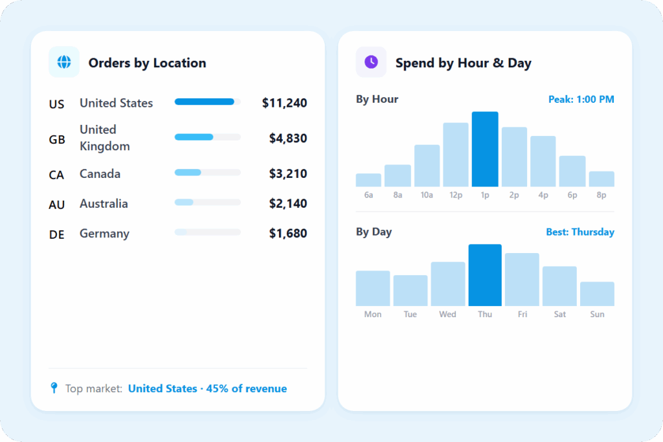
Task: Click the United States progress bar
Action: pos(207,102)
